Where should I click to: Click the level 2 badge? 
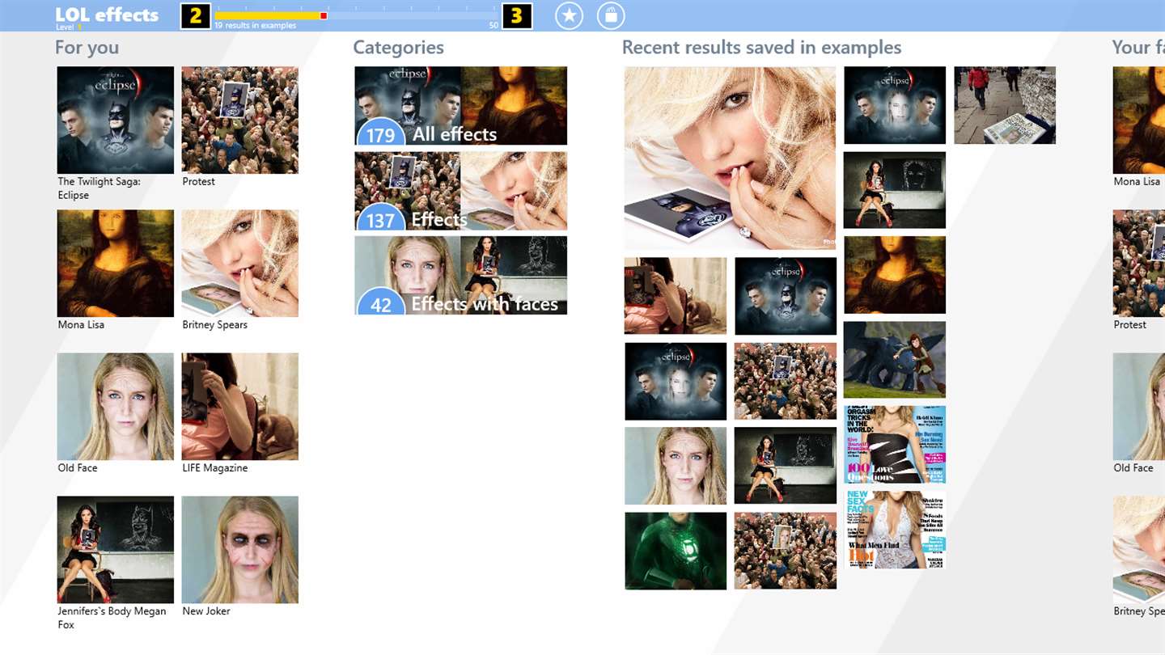click(x=196, y=15)
